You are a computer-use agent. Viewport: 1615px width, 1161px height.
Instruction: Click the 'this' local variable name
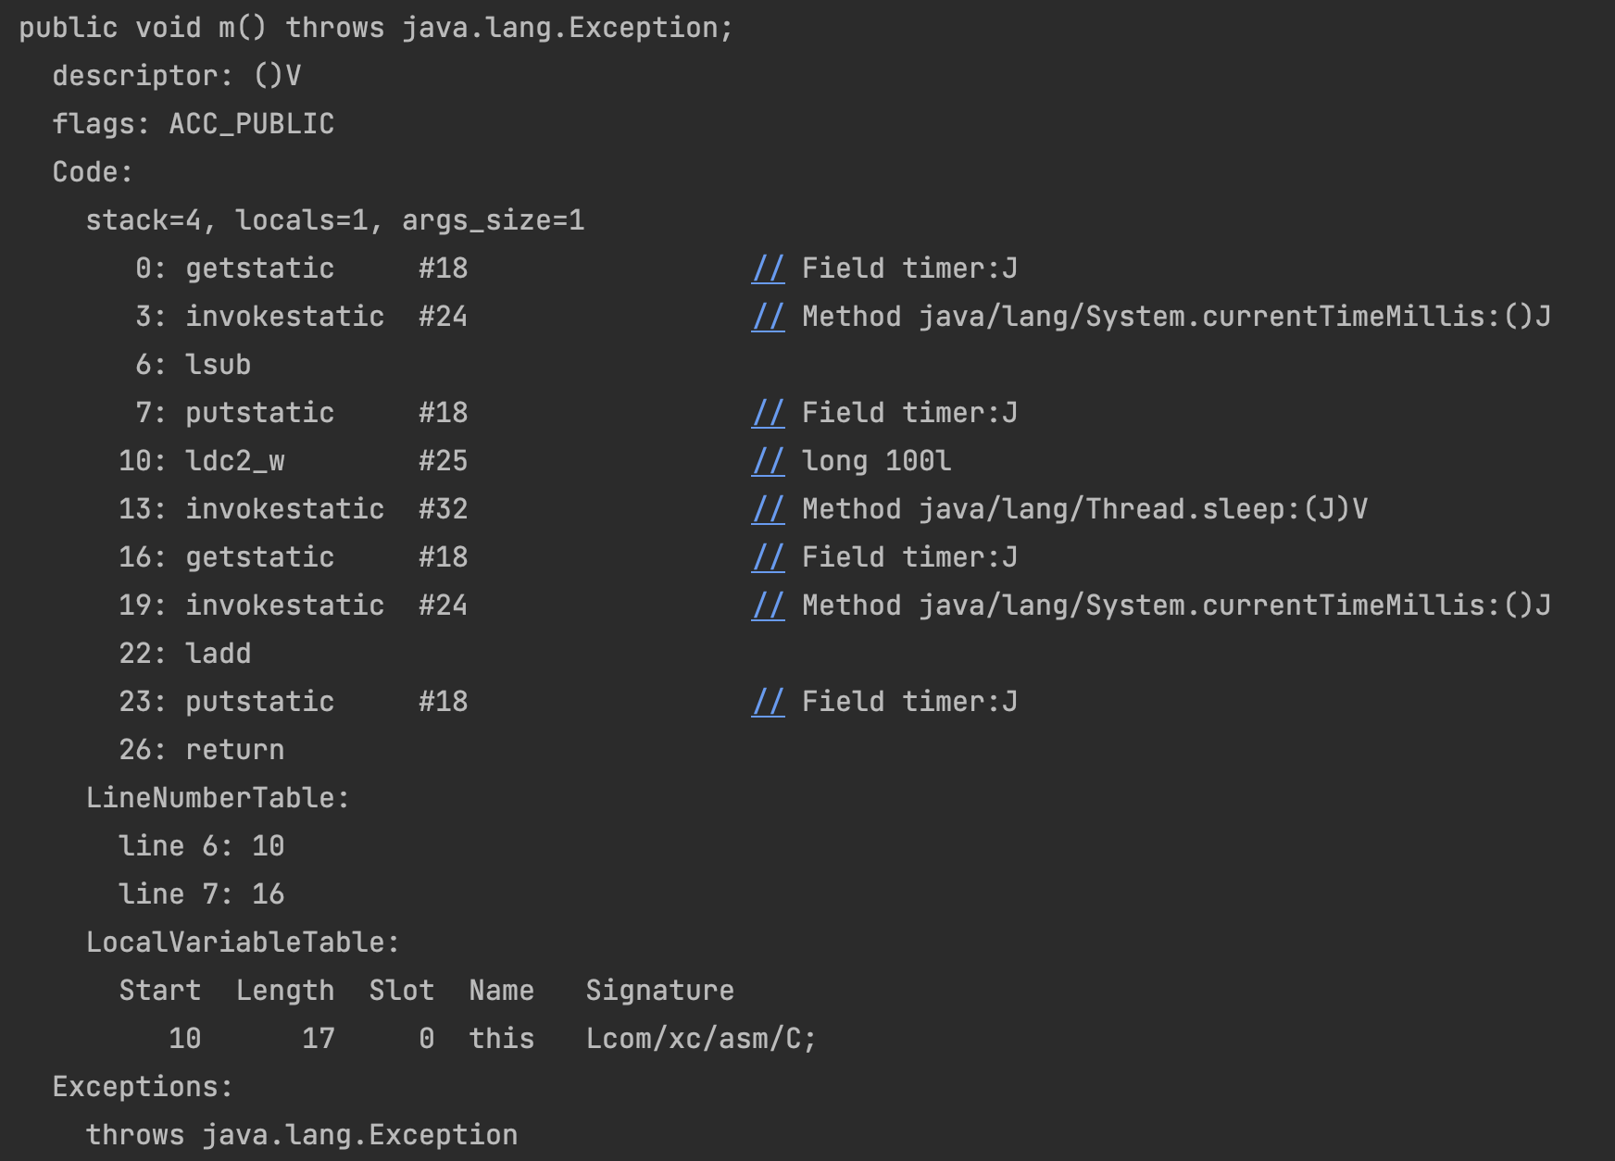coord(501,1039)
